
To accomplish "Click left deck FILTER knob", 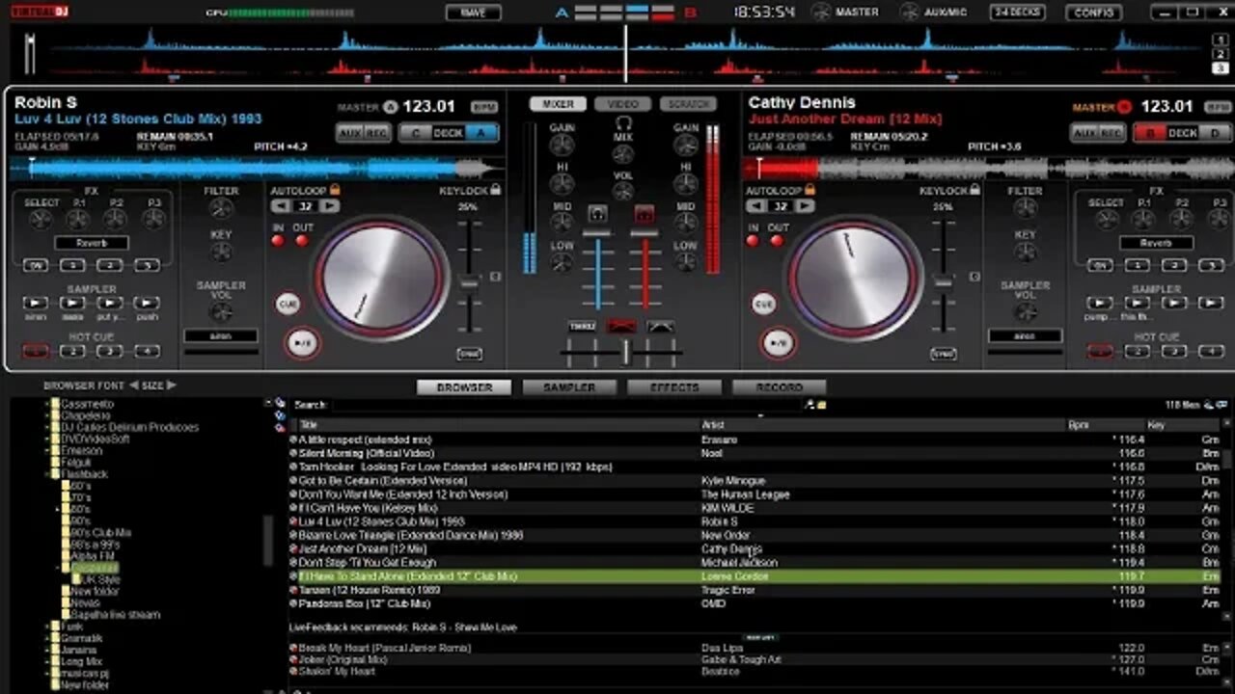I will (x=221, y=208).
